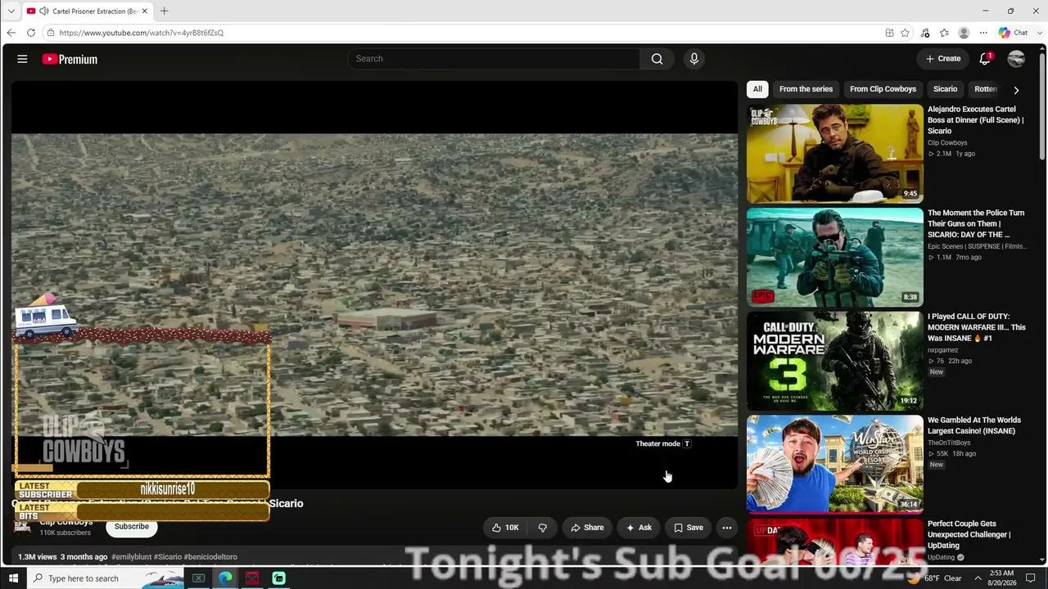Mute the tab using the speaker icon
Screen dimensions: 1048x589
point(43,11)
